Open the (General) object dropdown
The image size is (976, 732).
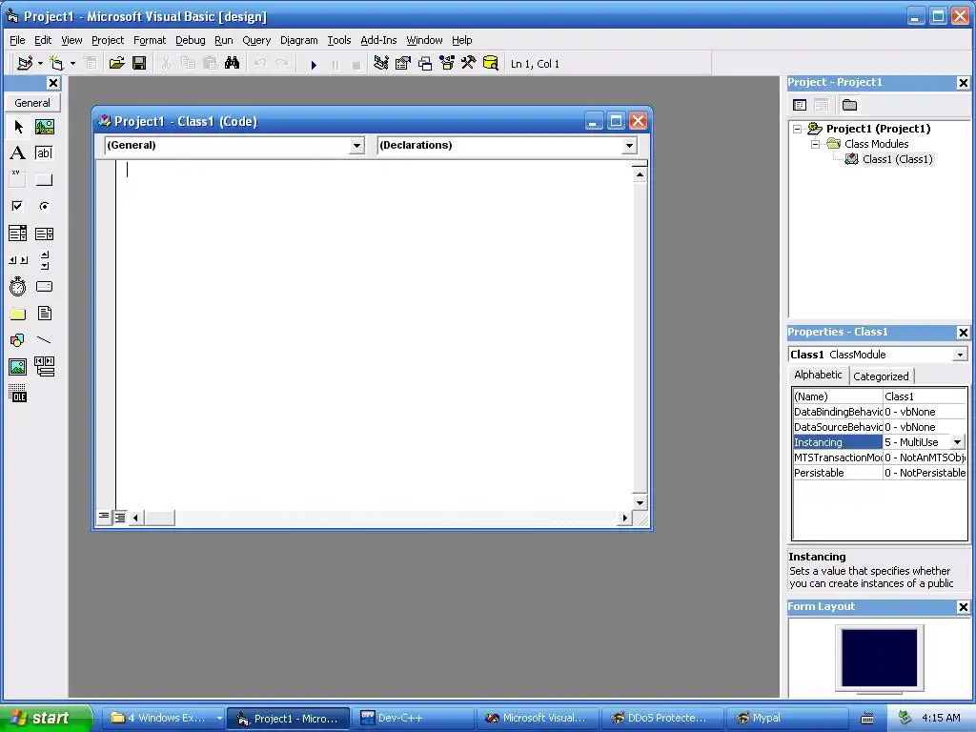tap(356, 146)
